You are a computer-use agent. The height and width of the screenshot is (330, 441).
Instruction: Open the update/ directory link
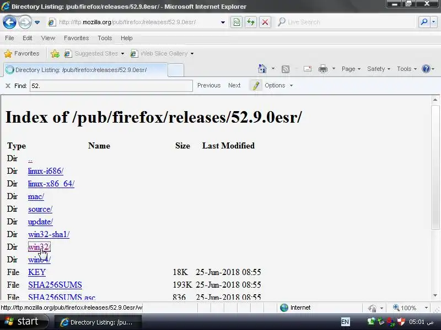(x=40, y=222)
